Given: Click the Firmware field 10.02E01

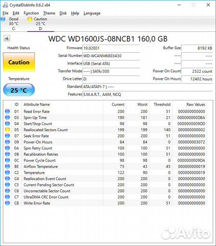Looking at the screenshot, I should (x=111, y=48).
